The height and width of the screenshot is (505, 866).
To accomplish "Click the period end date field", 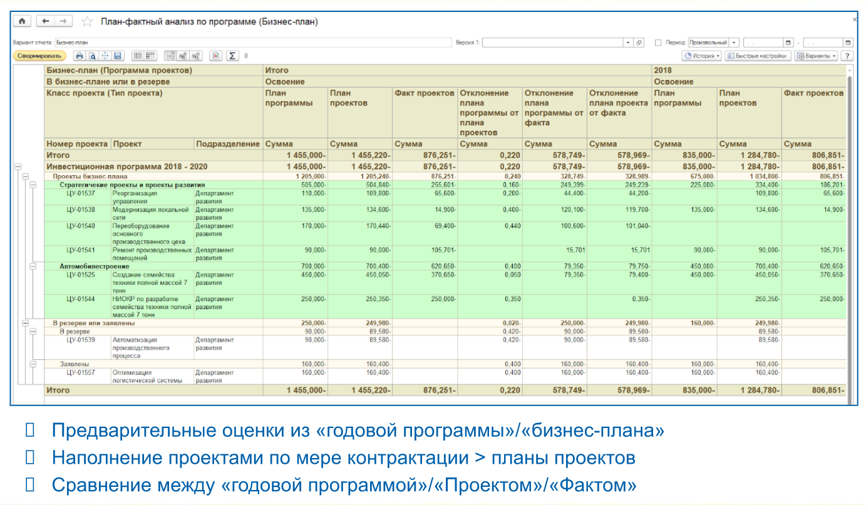I will click(823, 43).
